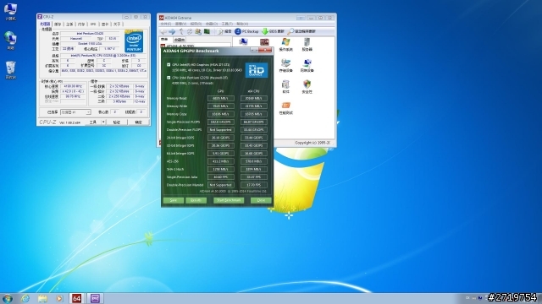Click the green monitor icon in AIDA64 toolbar
Screen dimensions: 542x304
[x=207, y=32]
